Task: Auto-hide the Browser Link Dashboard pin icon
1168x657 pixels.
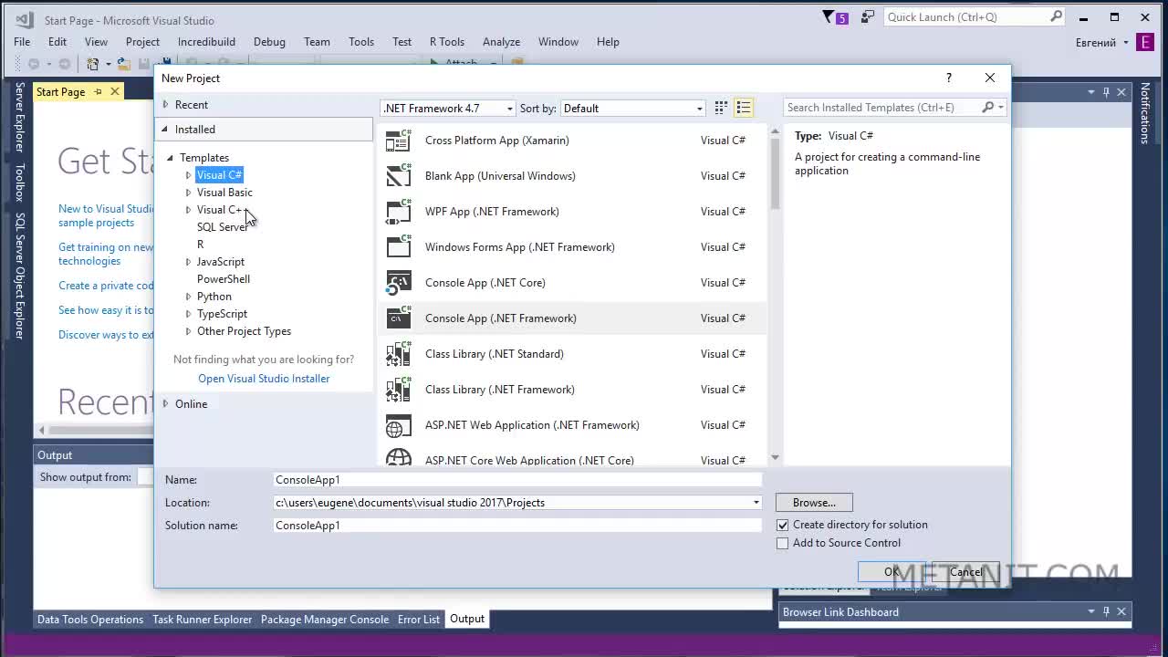Action: point(1106,611)
